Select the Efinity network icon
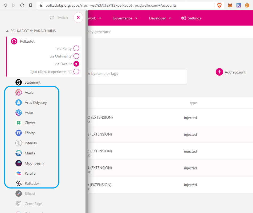The width and height of the screenshot is (253, 213). point(19,133)
